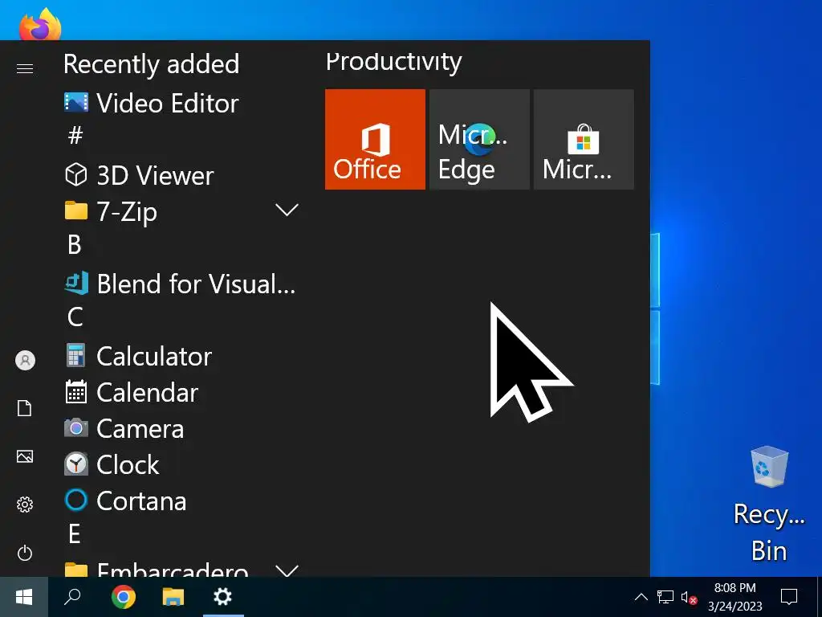Click the network status tray icon
The width and height of the screenshot is (822, 617).
coord(665,597)
